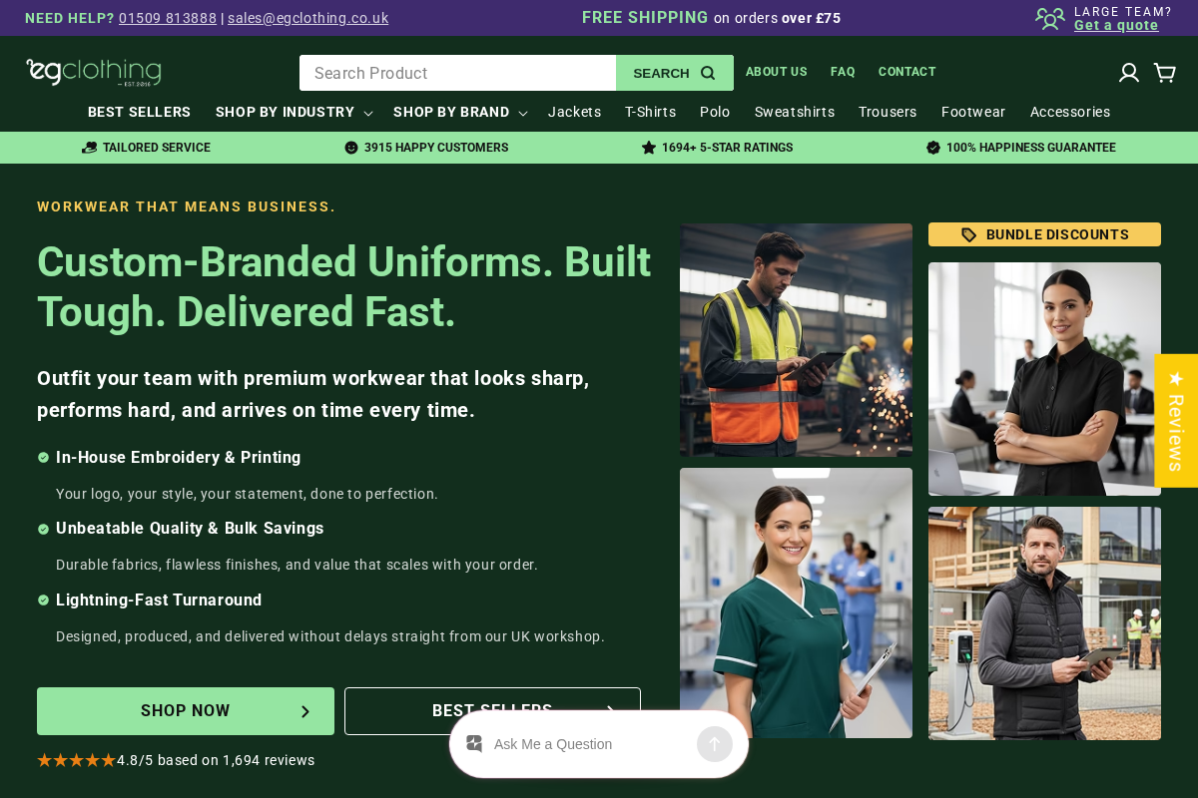Click the Get a quote link

click(1116, 26)
